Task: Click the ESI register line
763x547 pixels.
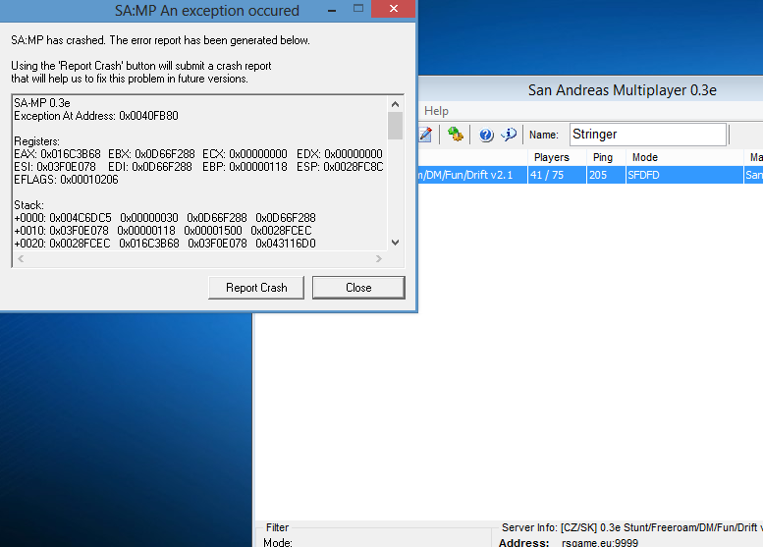Action: (x=198, y=167)
